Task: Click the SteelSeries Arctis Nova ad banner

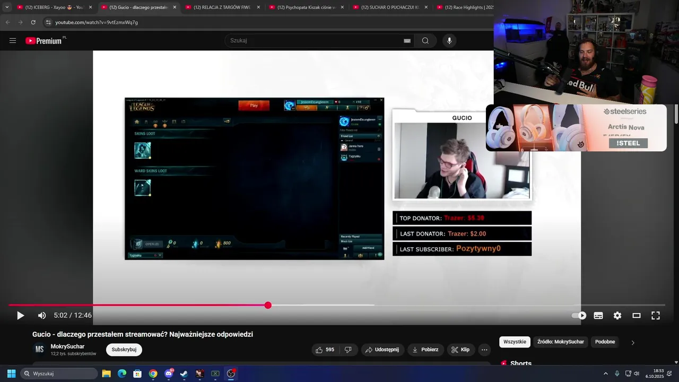Action: (x=577, y=127)
